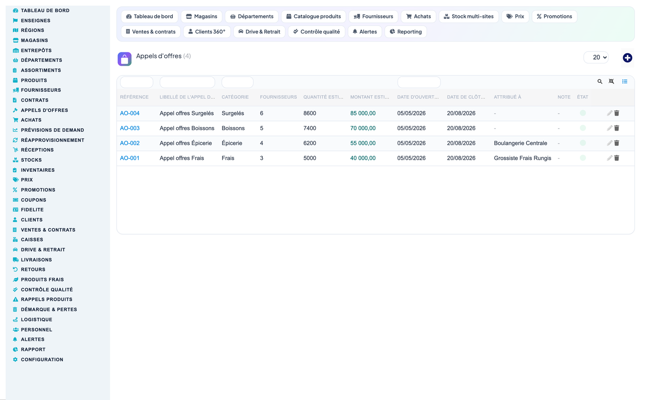Go to Inventaires in the sidebar

pos(38,170)
